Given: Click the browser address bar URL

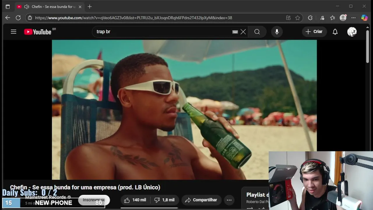Looking at the screenshot, I should pos(133,18).
